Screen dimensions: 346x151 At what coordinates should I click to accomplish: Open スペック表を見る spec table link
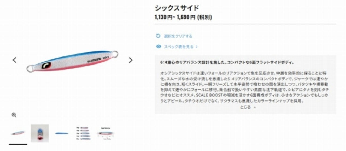pyautogui.click(x=179, y=46)
